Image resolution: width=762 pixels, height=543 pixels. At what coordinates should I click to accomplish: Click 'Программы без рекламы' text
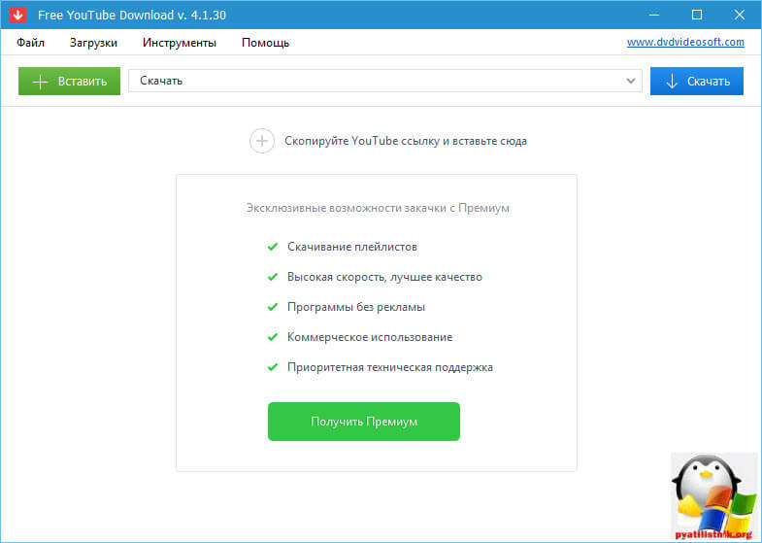pos(355,307)
